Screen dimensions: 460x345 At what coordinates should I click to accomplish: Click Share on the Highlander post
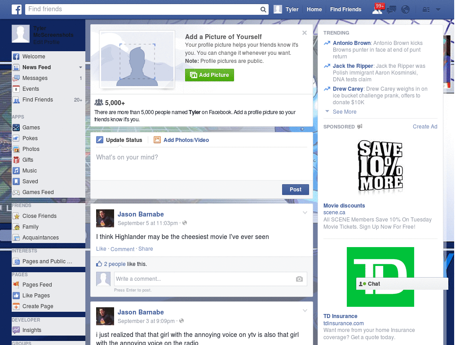(146, 249)
